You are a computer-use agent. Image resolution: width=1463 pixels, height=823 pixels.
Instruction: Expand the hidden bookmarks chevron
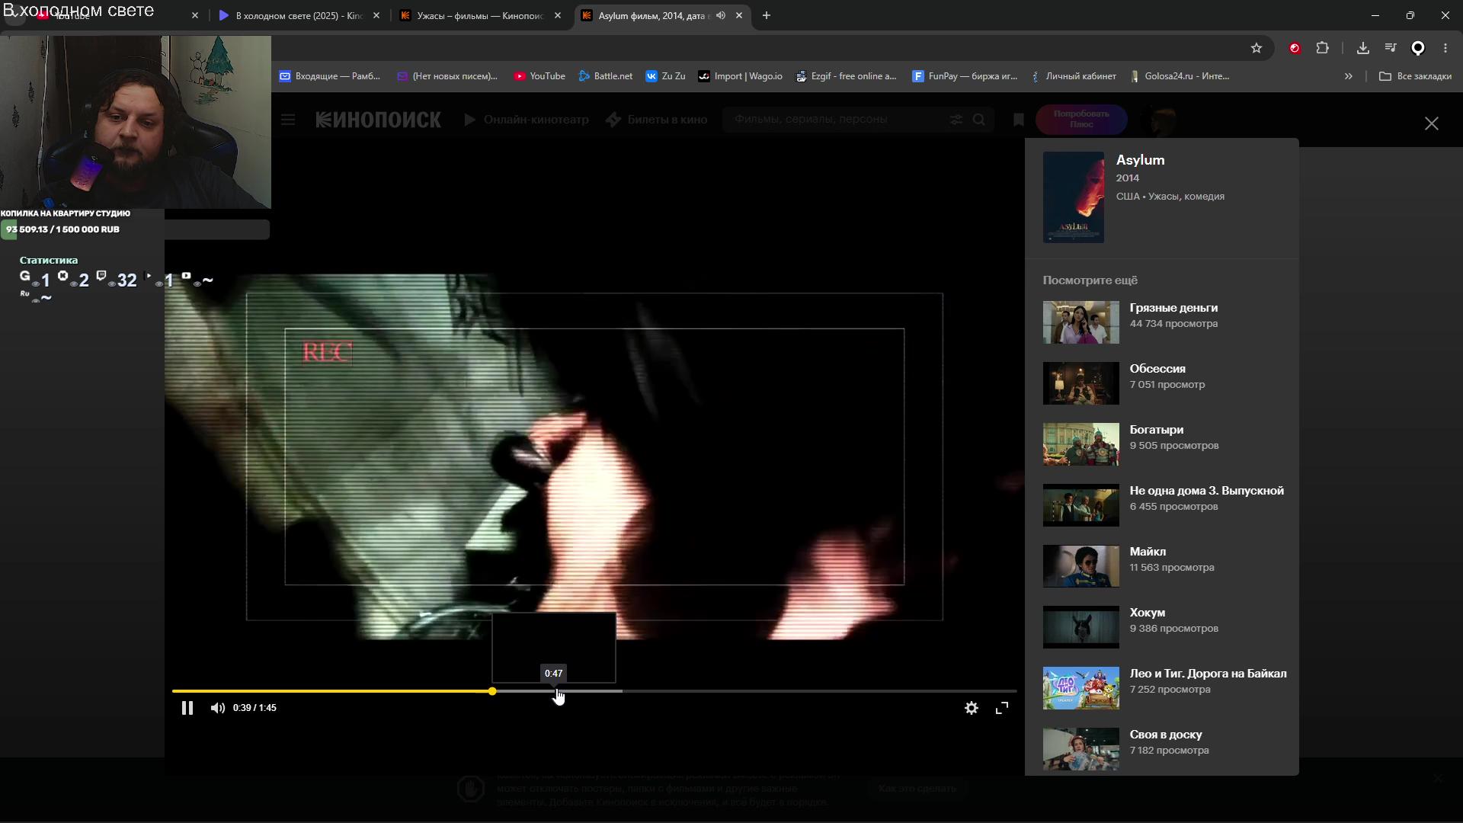coord(1349,76)
